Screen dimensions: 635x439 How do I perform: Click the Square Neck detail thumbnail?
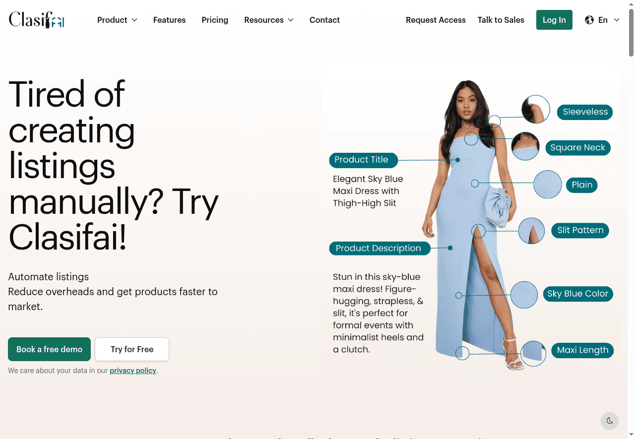coord(525,146)
